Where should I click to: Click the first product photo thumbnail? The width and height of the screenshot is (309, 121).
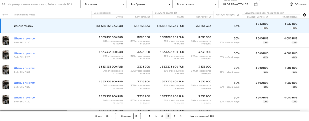(6, 40)
